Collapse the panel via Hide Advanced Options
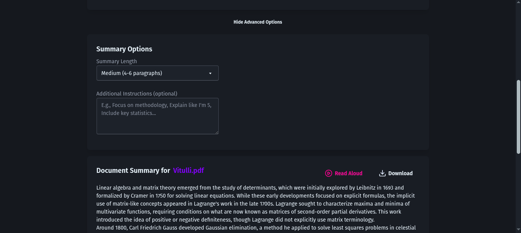The width and height of the screenshot is (521, 233). click(x=258, y=22)
